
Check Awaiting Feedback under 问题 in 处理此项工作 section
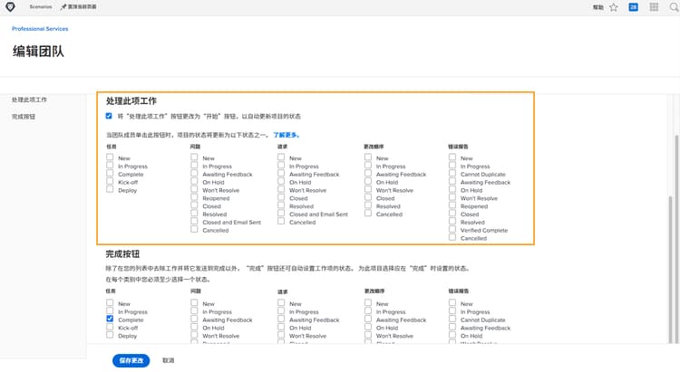[x=194, y=173]
